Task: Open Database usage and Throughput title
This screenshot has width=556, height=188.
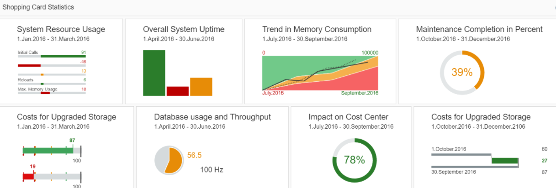Action: (x=212, y=117)
